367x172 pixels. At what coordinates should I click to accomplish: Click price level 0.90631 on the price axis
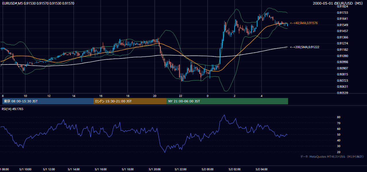[342, 87]
